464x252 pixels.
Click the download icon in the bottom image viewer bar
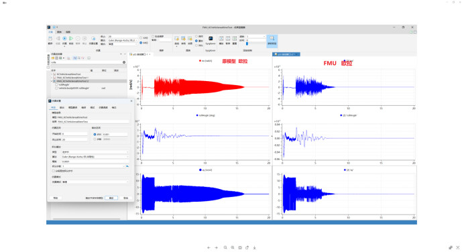tap(255, 247)
